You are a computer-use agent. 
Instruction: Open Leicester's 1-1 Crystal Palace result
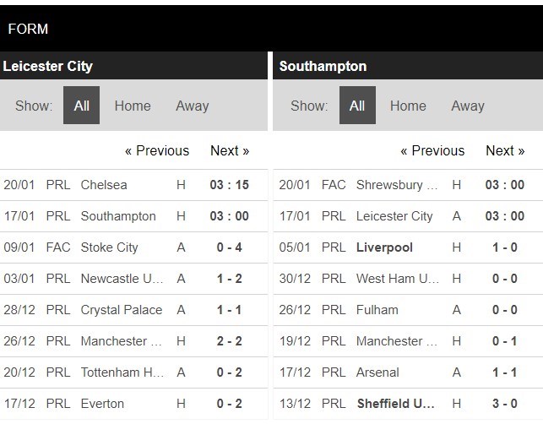point(133,310)
